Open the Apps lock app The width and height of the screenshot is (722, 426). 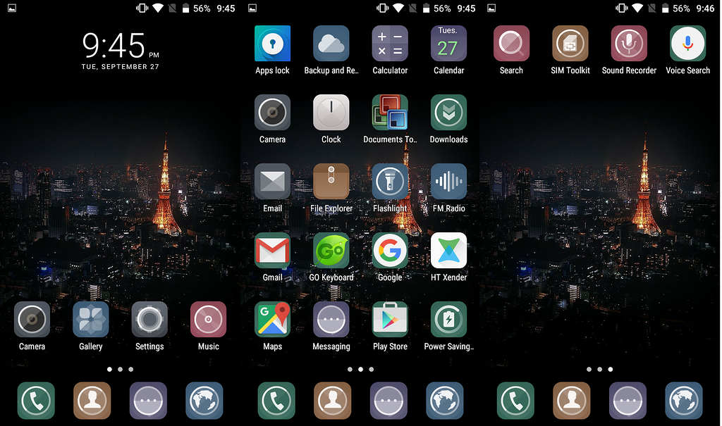click(273, 44)
